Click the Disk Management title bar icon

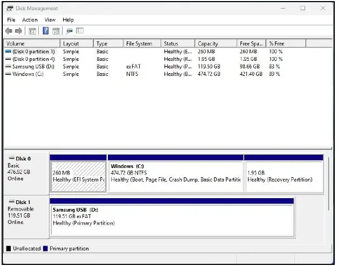[10, 9]
